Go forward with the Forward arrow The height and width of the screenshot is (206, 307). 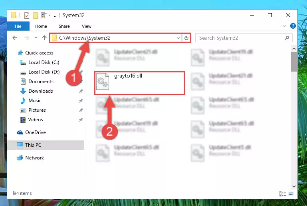pyautogui.click(x=26, y=38)
